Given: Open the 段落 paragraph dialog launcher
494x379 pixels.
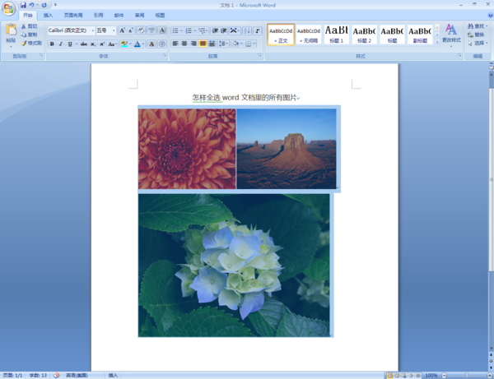Looking at the screenshot, I should [260, 55].
